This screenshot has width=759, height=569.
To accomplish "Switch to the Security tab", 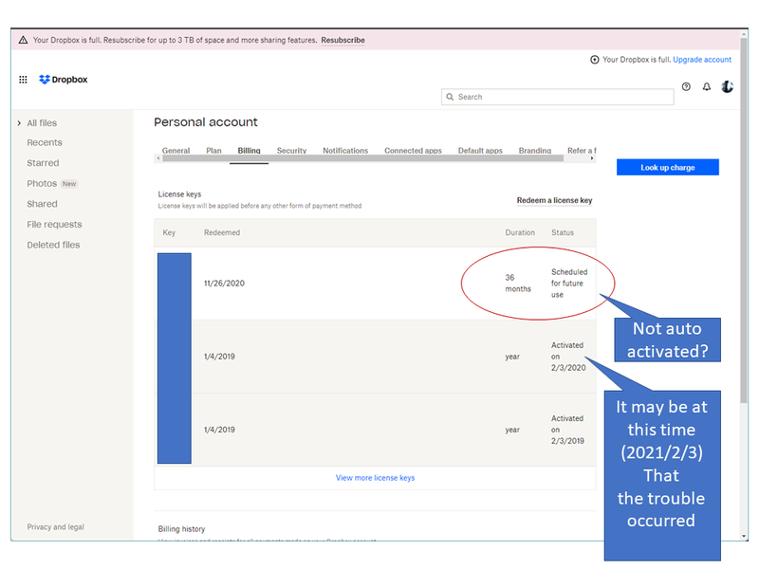I will click(291, 151).
